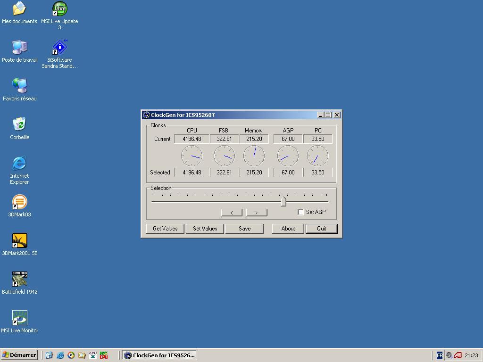Click the AGP clock dial gauge
The width and height of the screenshot is (483, 362).
point(288,156)
